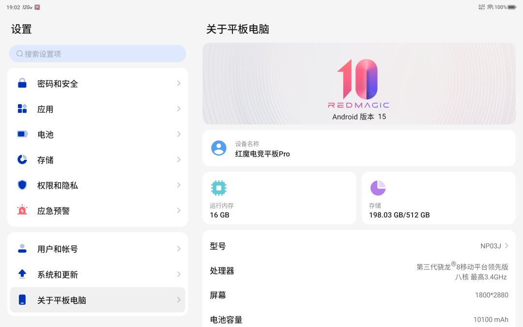The width and height of the screenshot is (523, 327).
Task: Open the 型号 NP03J chevron
Action: point(507,246)
